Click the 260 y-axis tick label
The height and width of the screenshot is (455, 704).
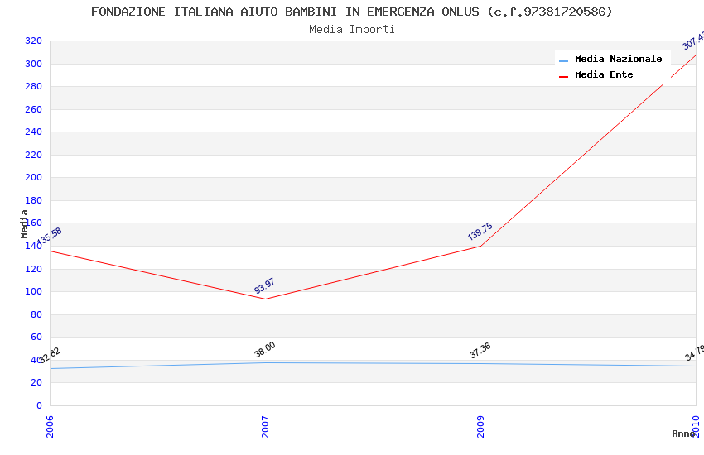[x=33, y=109]
